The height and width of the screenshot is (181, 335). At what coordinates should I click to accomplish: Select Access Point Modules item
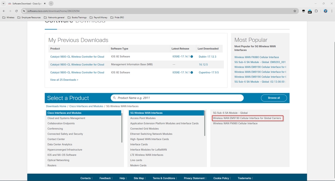tap(143, 118)
